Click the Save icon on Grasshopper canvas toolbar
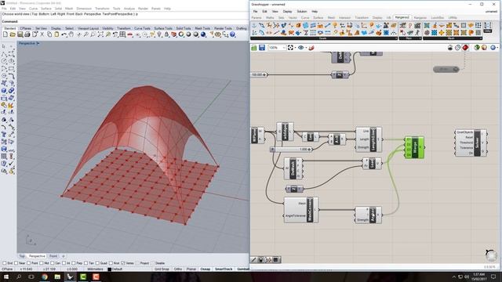The image size is (502, 282). pyautogui.click(x=262, y=48)
